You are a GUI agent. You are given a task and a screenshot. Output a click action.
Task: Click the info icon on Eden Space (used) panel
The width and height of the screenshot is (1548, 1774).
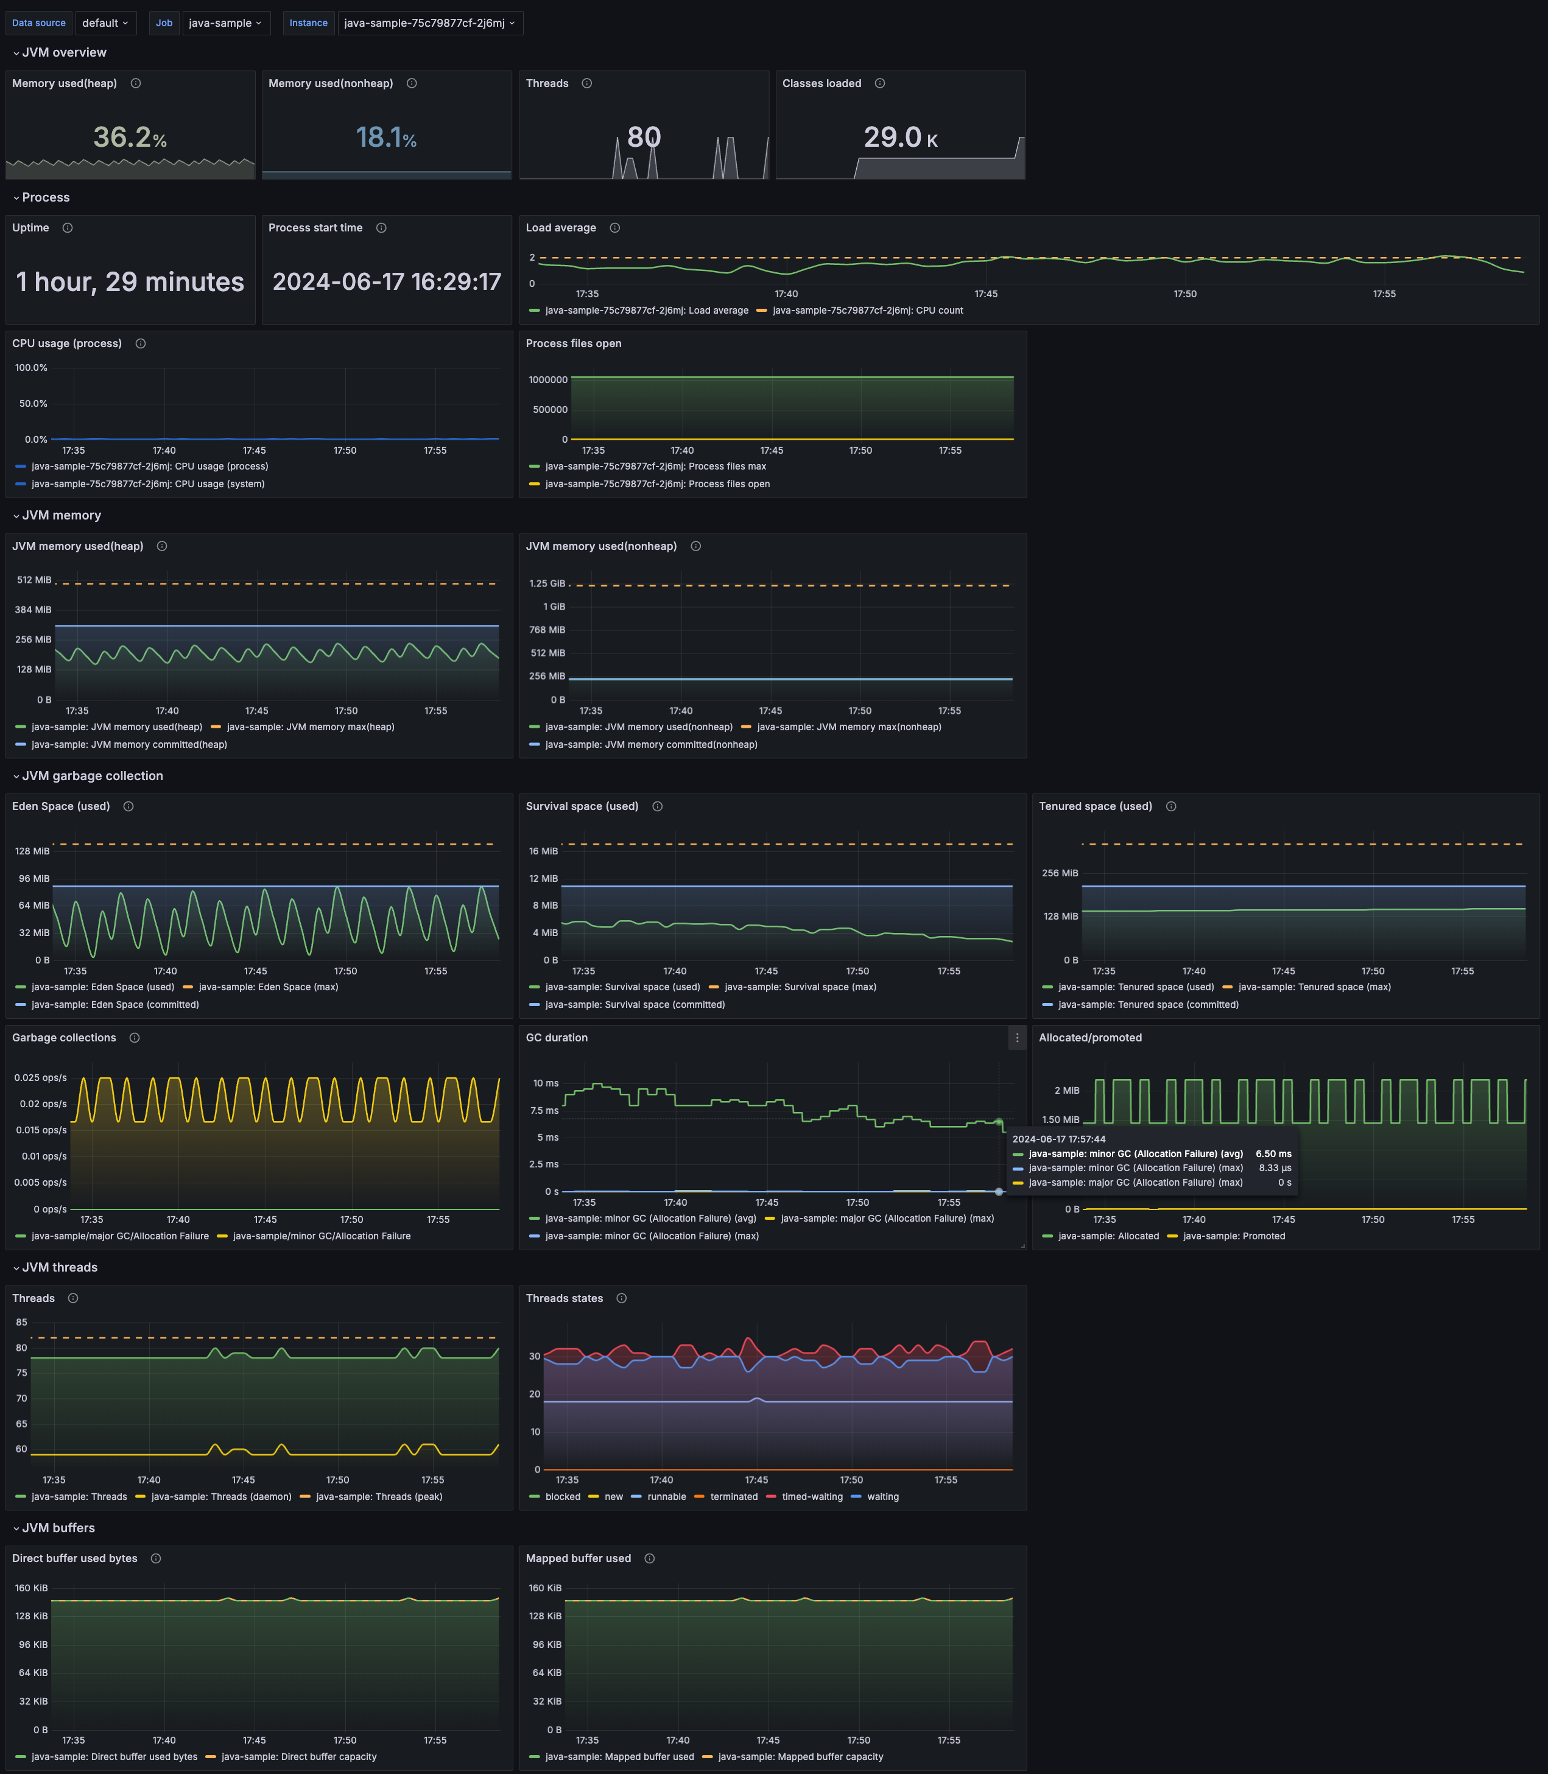click(x=128, y=806)
